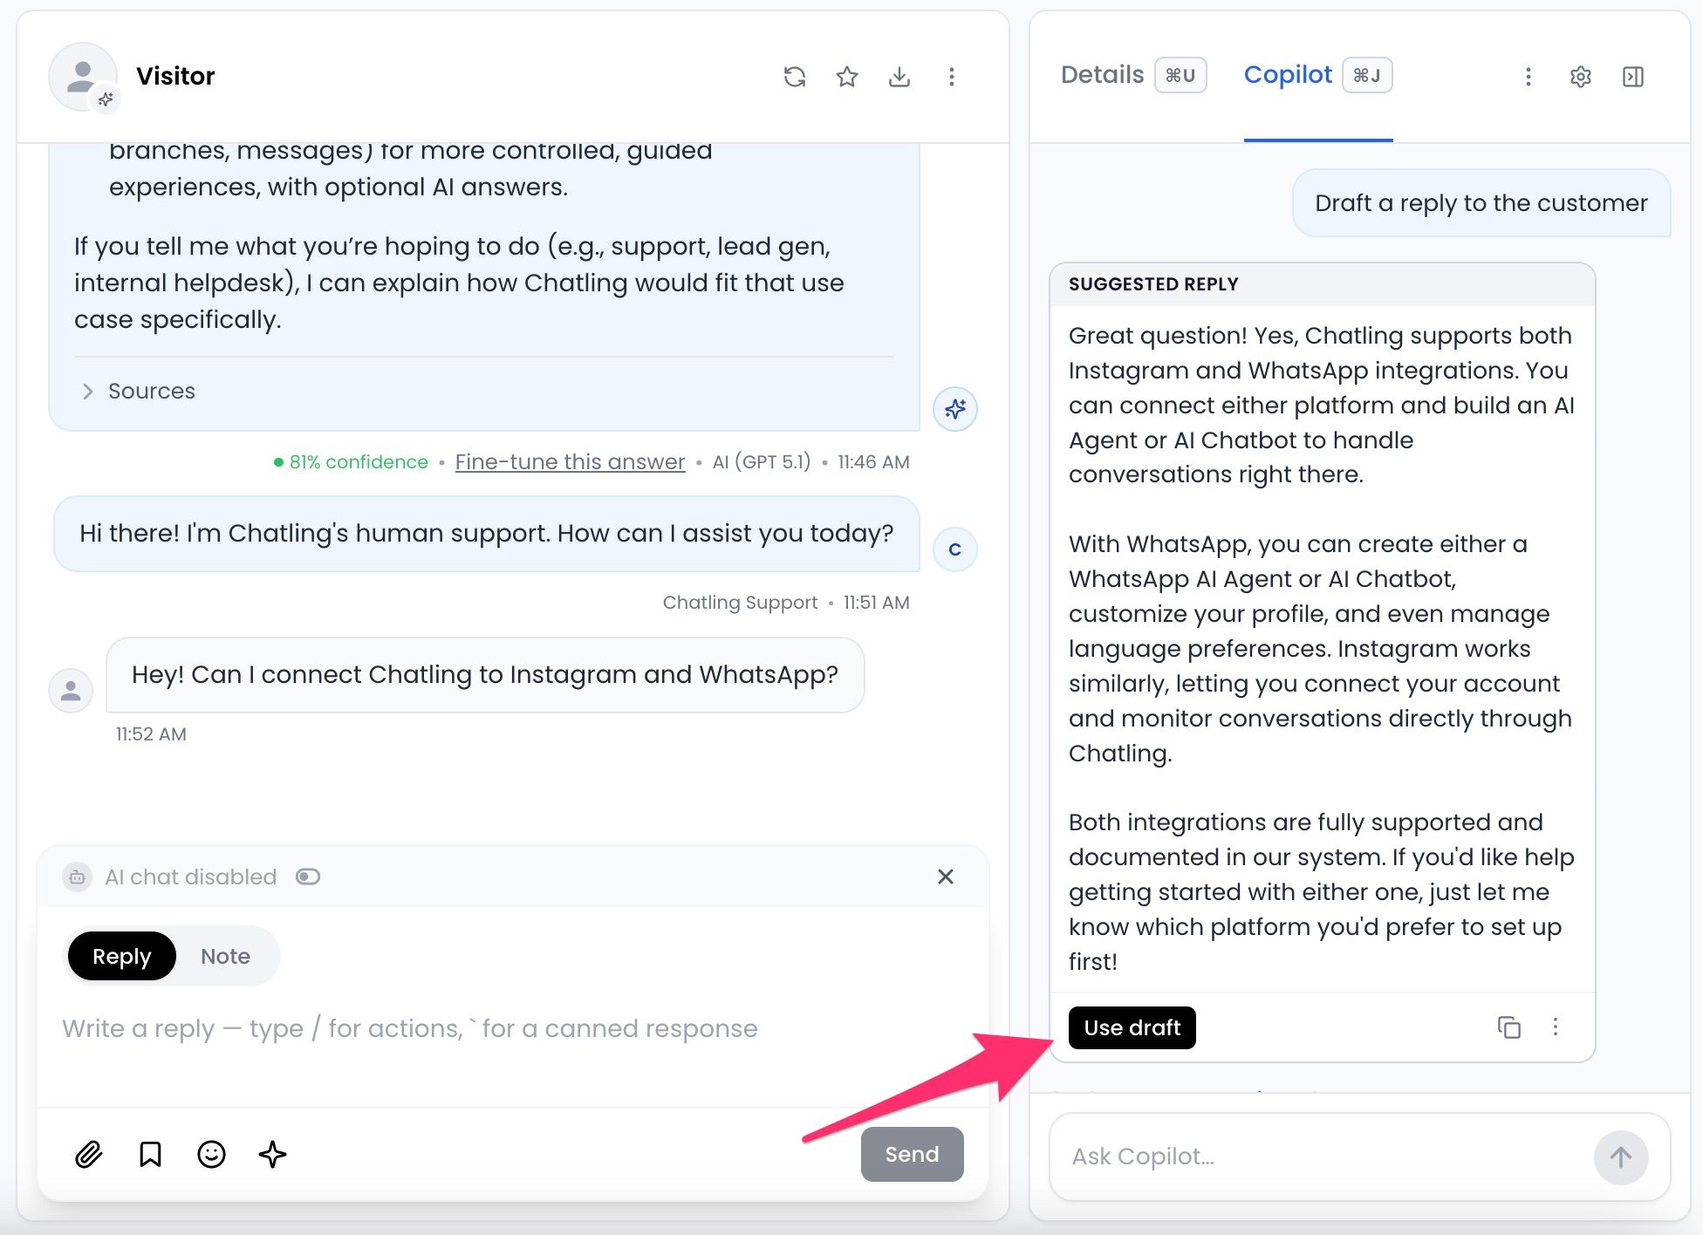The width and height of the screenshot is (1703, 1235).
Task: Click the Visitor profile avatar in header
Action: pos(83,77)
